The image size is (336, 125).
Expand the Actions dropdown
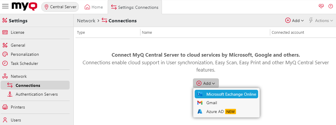click(x=321, y=21)
